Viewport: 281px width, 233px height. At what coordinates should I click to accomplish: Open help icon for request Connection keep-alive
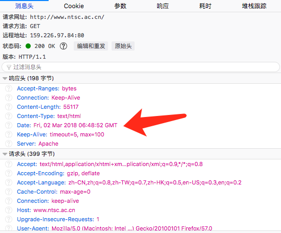[x=9, y=201]
